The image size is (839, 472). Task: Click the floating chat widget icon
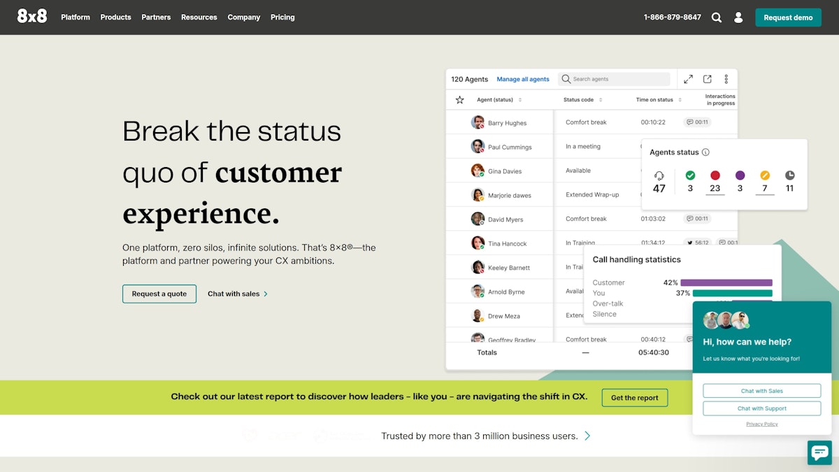pos(819,452)
